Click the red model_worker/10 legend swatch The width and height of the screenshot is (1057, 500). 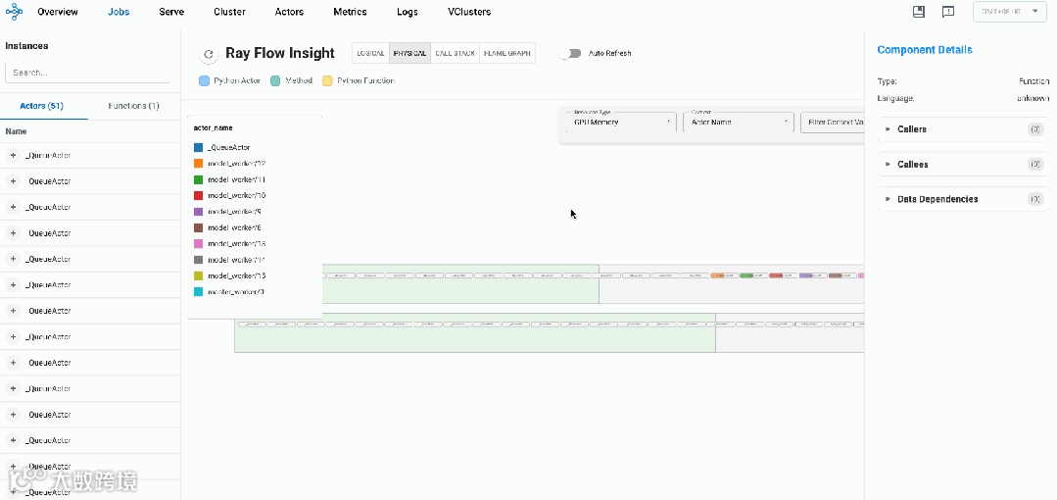coord(198,195)
